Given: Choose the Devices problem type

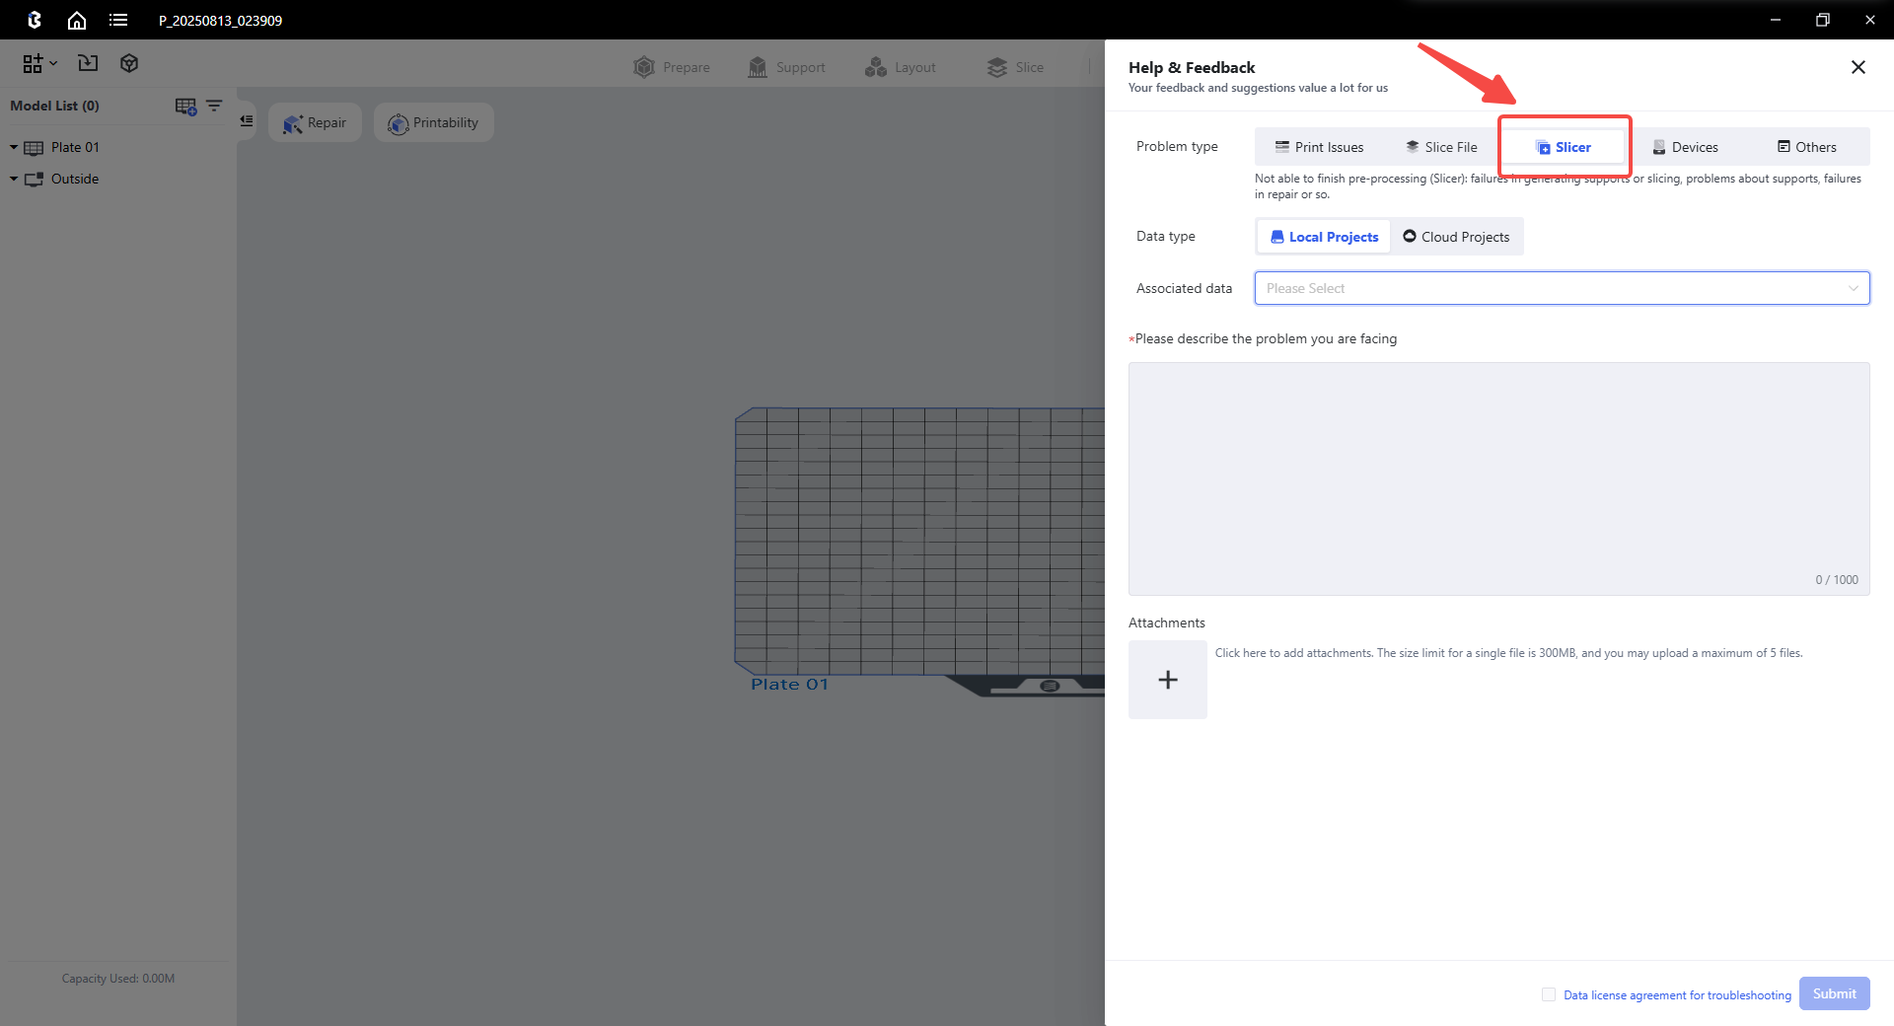Looking at the screenshot, I should [x=1685, y=147].
